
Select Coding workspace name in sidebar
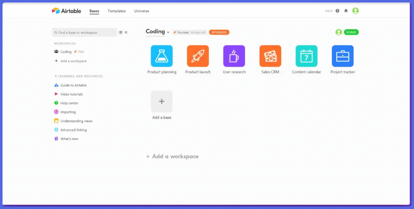(x=66, y=52)
